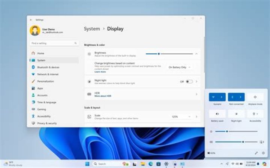This screenshot has width=270, height=168.
Task: Collapse the Brightness section chevron
Action: 196,54
